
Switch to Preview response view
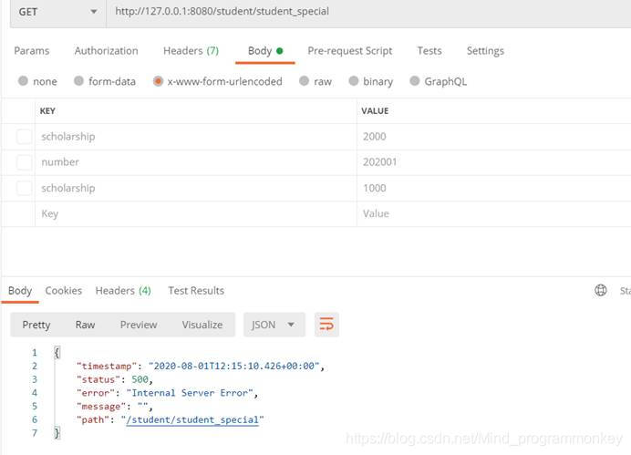pyautogui.click(x=139, y=325)
